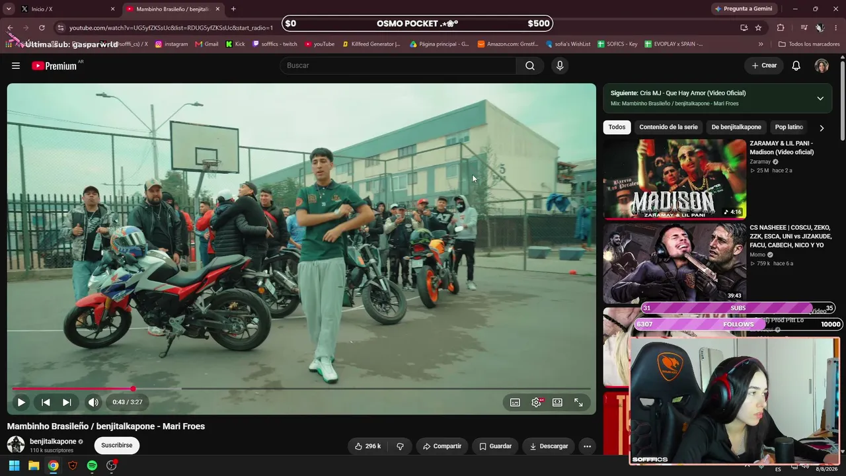Select Pop latino filter chip
This screenshot has height=476, width=846.
point(788,127)
